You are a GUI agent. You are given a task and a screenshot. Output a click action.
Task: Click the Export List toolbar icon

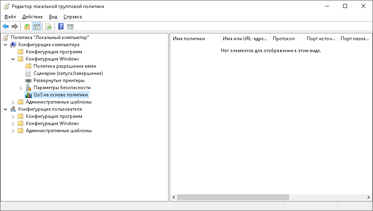[49, 27]
